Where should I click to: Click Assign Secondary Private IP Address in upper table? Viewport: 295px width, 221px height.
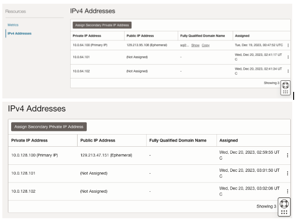click(x=102, y=25)
